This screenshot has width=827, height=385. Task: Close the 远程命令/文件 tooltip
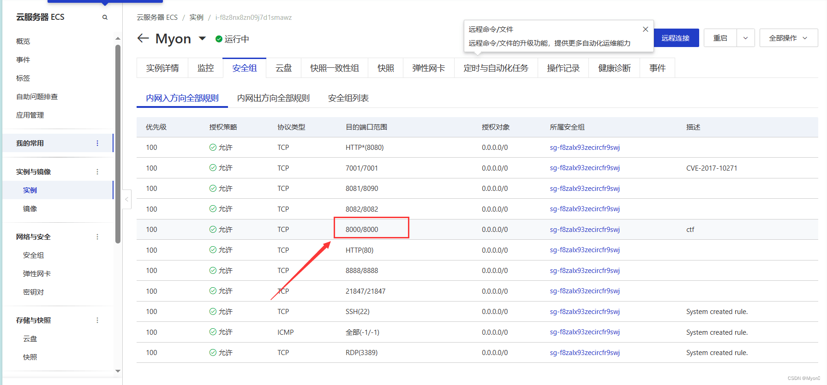(645, 29)
